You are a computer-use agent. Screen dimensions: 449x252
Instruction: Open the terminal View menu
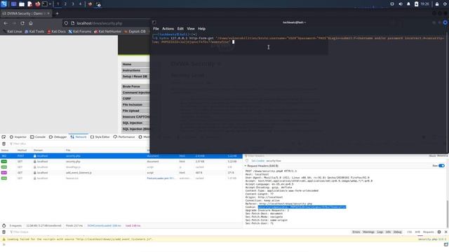[x=191, y=29]
